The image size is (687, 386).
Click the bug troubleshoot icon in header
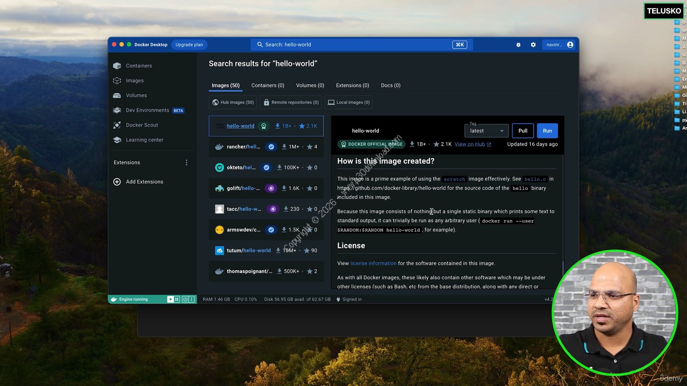pyautogui.click(x=518, y=45)
